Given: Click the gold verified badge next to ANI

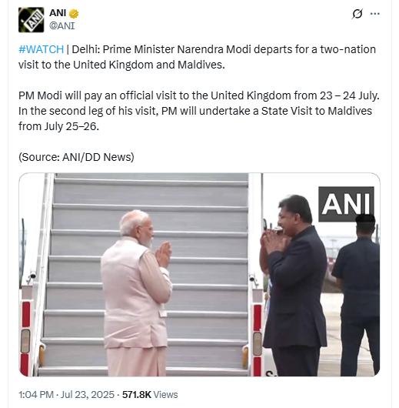Looking at the screenshot, I should [x=74, y=14].
